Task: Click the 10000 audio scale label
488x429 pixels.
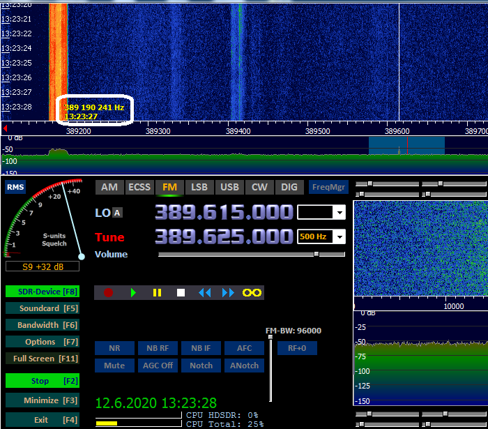Action: click(453, 306)
